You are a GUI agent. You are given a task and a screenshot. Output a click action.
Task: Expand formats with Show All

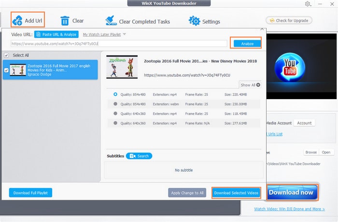(251, 85)
